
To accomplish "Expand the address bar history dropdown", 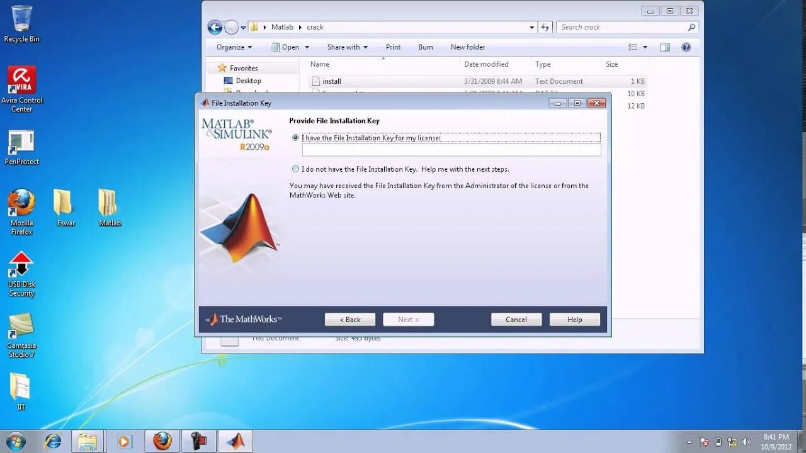I will [x=532, y=27].
